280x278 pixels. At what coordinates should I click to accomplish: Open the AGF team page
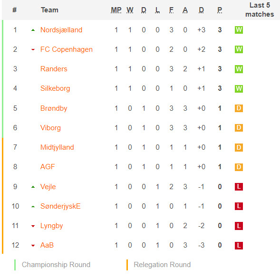(x=48, y=167)
